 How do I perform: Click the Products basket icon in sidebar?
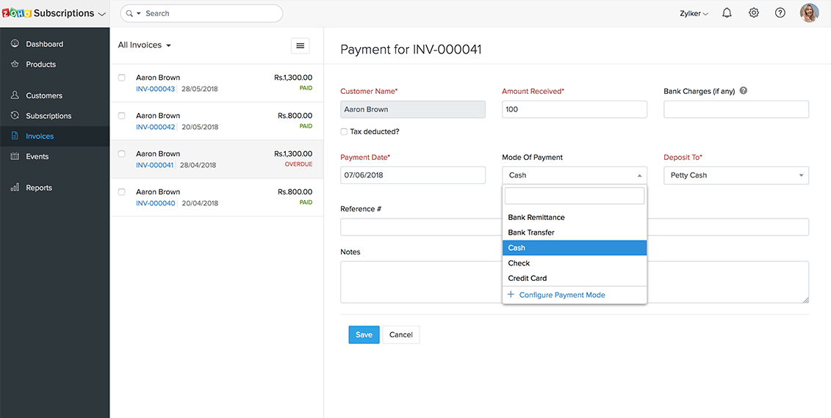point(15,65)
